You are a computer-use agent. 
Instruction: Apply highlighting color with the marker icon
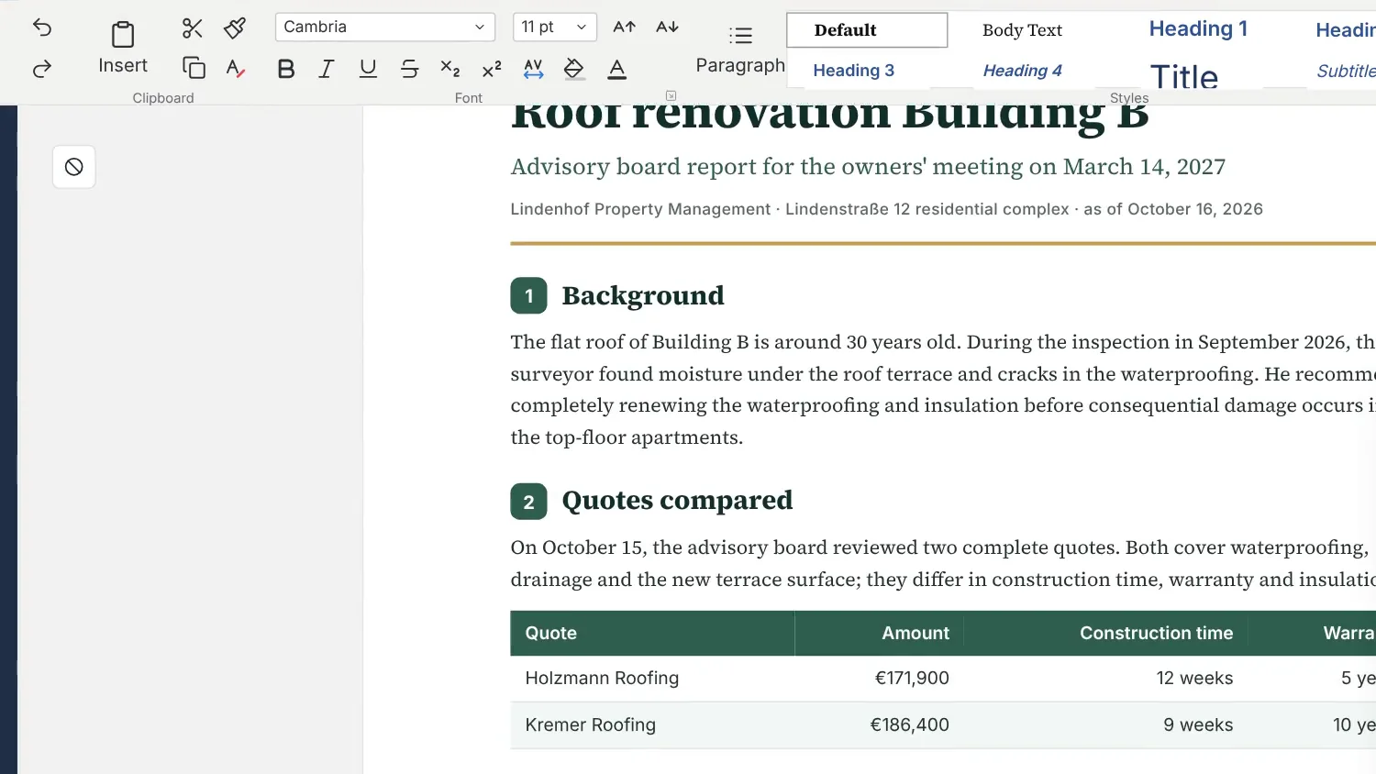point(574,69)
